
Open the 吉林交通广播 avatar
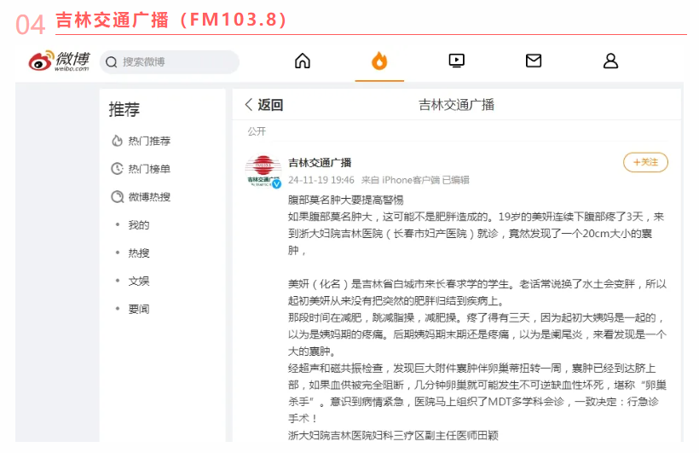pos(263,171)
